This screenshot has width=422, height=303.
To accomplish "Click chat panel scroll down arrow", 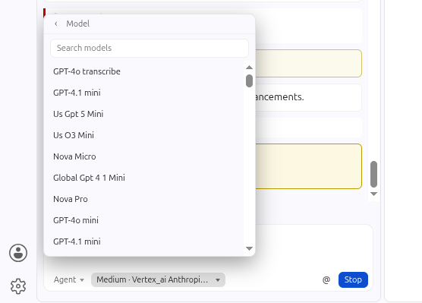I will point(373,194).
